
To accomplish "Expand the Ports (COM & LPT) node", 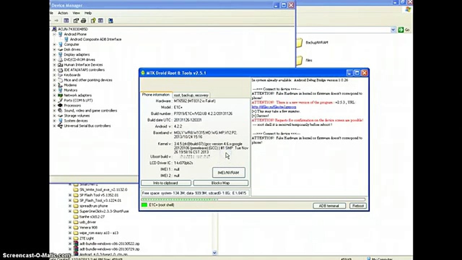I will coord(55,100).
